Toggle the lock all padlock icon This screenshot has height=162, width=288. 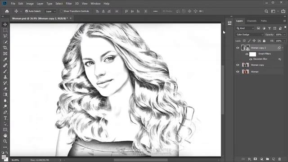[x=264, y=41]
